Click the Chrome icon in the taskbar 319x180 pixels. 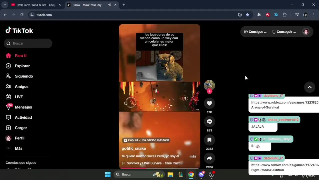click(x=191, y=174)
